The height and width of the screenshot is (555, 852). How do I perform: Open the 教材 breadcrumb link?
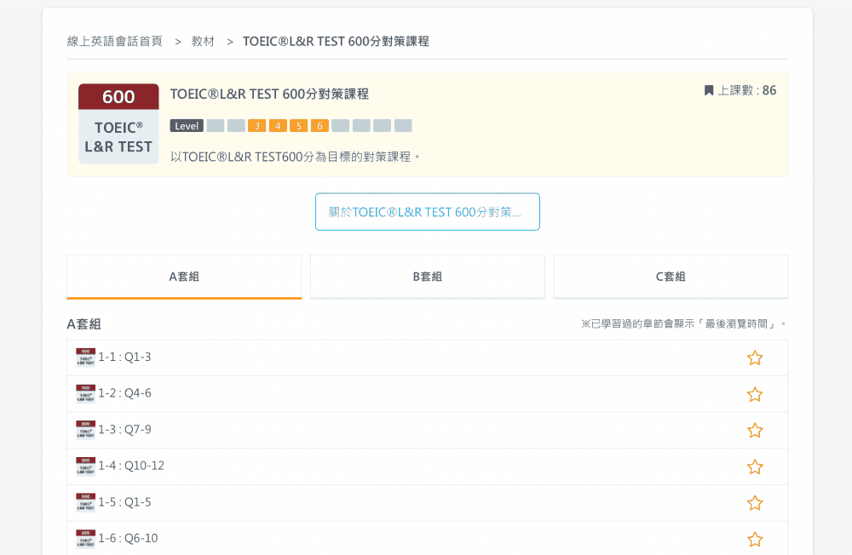pyautogui.click(x=203, y=41)
